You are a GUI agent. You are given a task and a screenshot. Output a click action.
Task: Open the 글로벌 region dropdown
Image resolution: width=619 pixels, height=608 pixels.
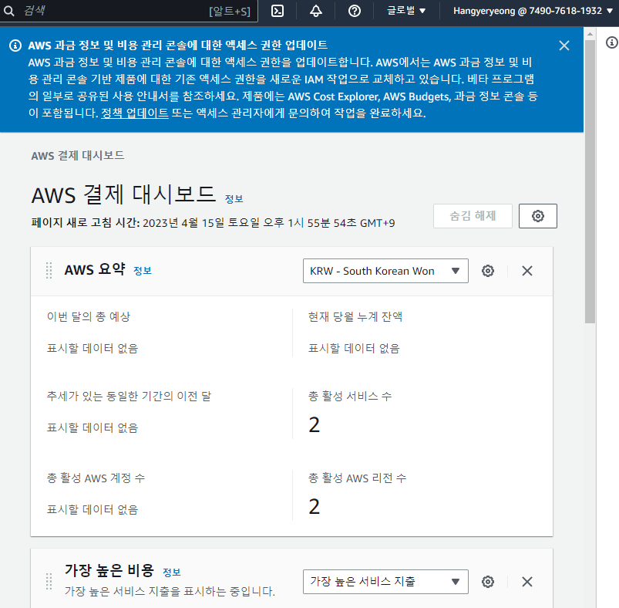point(405,11)
